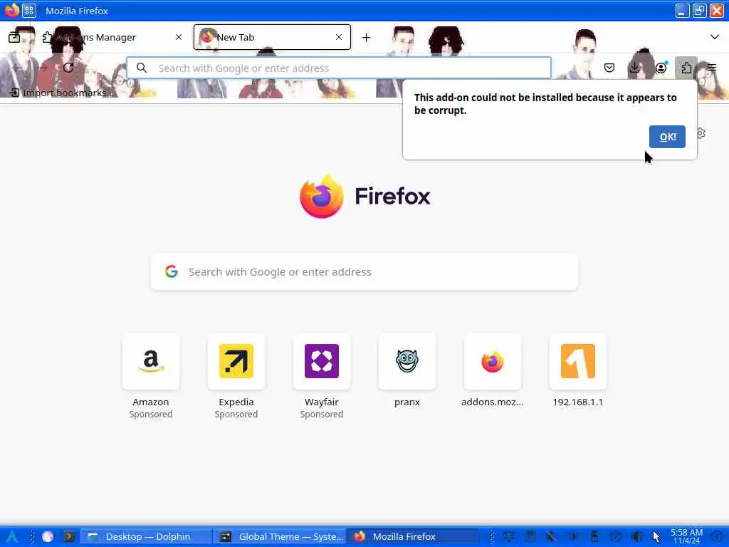Click the address bar magnifier icon
The image size is (729, 547).
pos(142,68)
